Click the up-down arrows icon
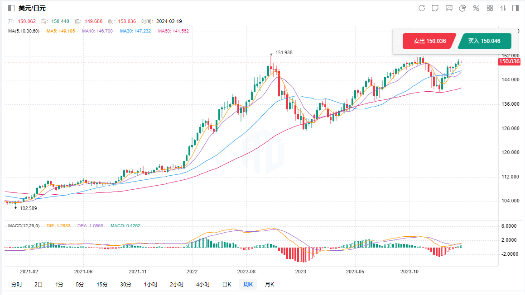Viewport: 525px width, 295px height. point(503,8)
